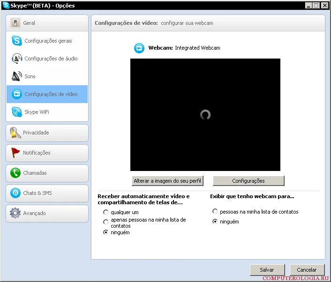Select 'qualquer um' for receiving video
This screenshot has width=331, height=282.
(105, 212)
